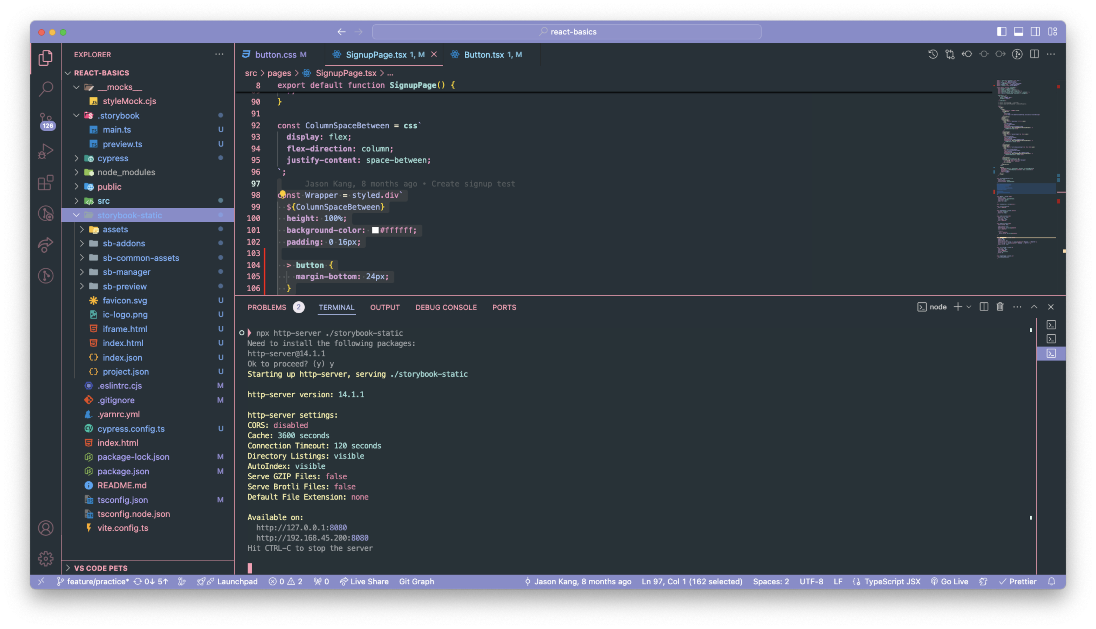Open the OUTPUT panel tab

[x=385, y=307]
